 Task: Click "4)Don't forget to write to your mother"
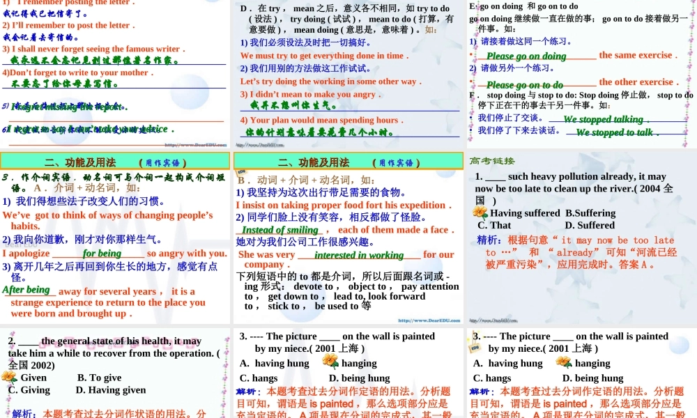pos(78,72)
